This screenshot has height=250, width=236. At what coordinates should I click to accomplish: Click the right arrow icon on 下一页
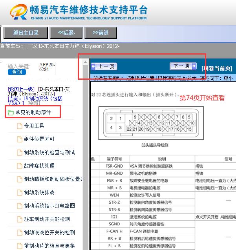(x=194, y=66)
